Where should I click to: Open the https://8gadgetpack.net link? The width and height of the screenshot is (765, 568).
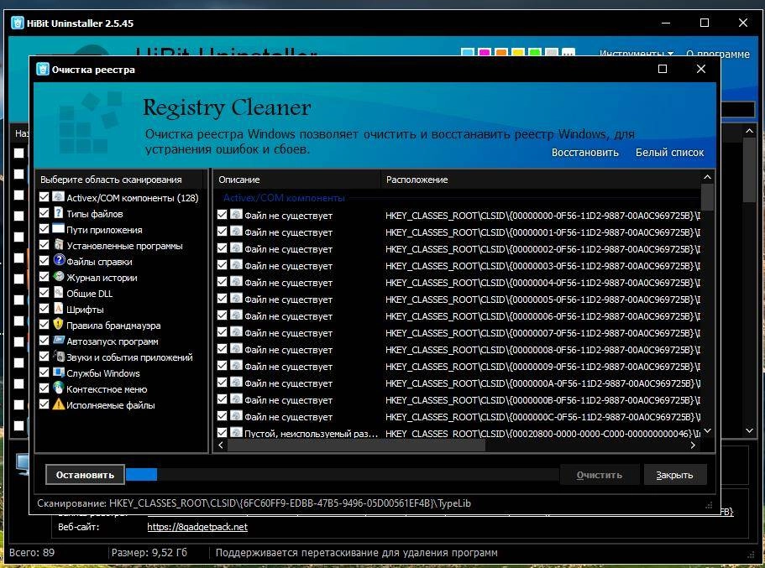[x=197, y=527]
